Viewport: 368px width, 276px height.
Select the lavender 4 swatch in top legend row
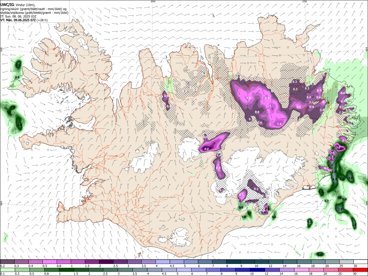pyautogui.click(x=163, y=262)
